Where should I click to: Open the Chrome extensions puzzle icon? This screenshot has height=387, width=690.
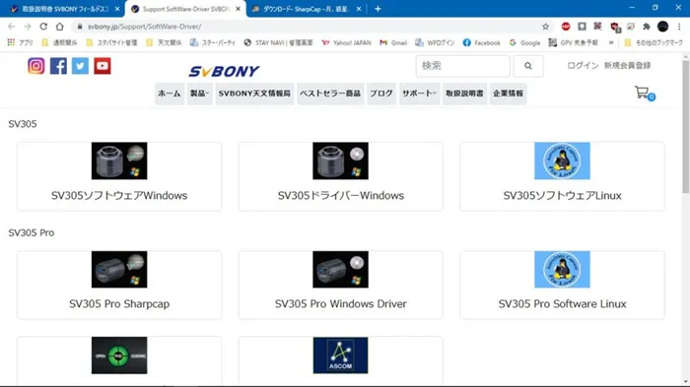647,27
